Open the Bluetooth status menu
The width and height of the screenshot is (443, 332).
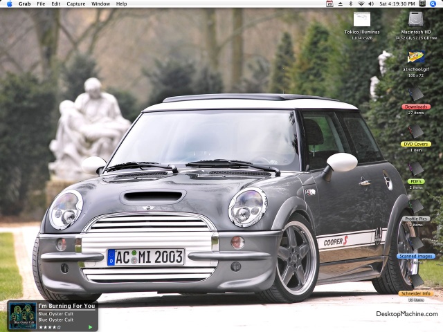[351, 3]
